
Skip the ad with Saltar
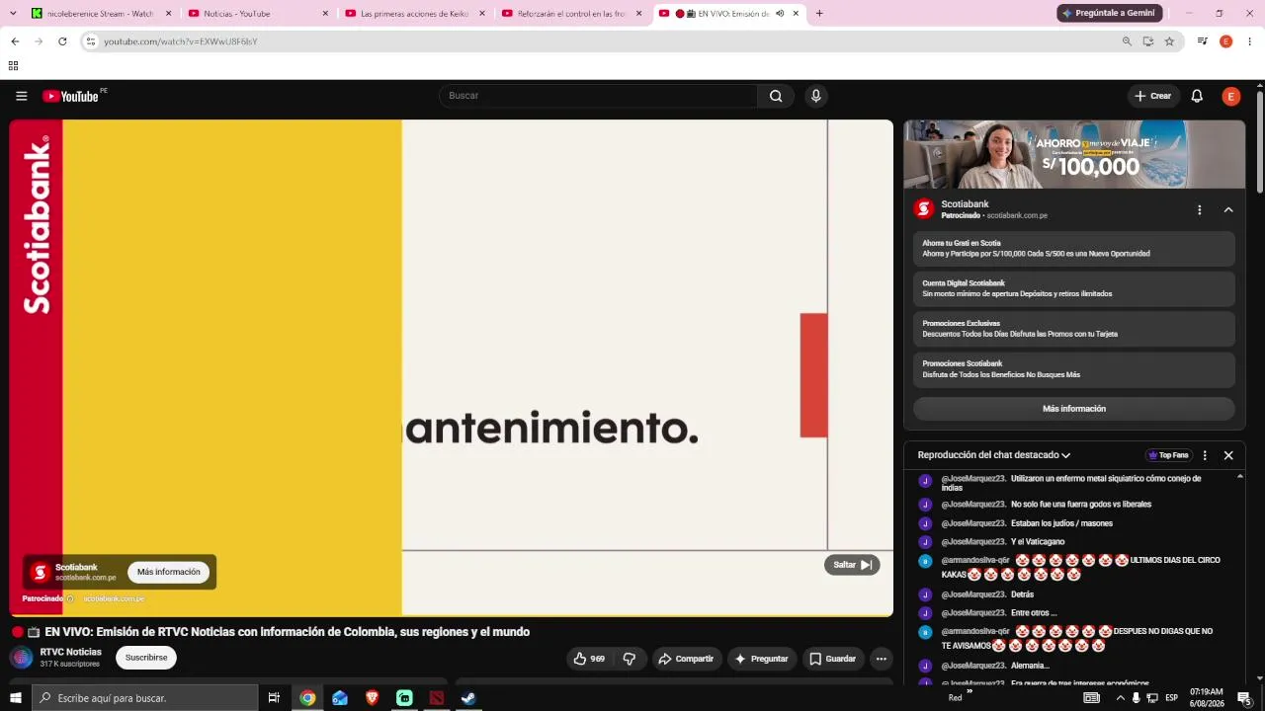click(852, 565)
